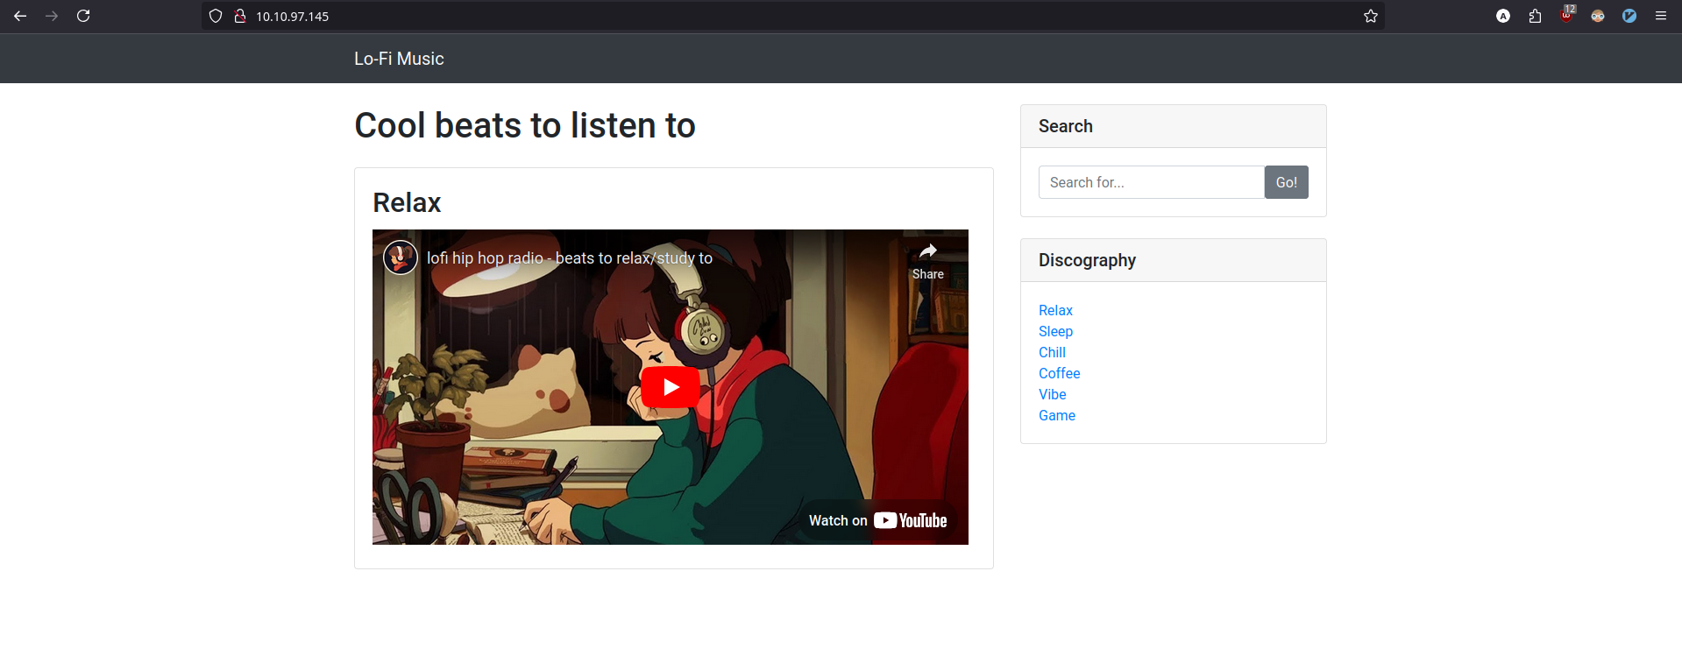This screenshot has height=656, width=1682.
Task: Click Watch on YouTube button
Action: coord(877,520)
